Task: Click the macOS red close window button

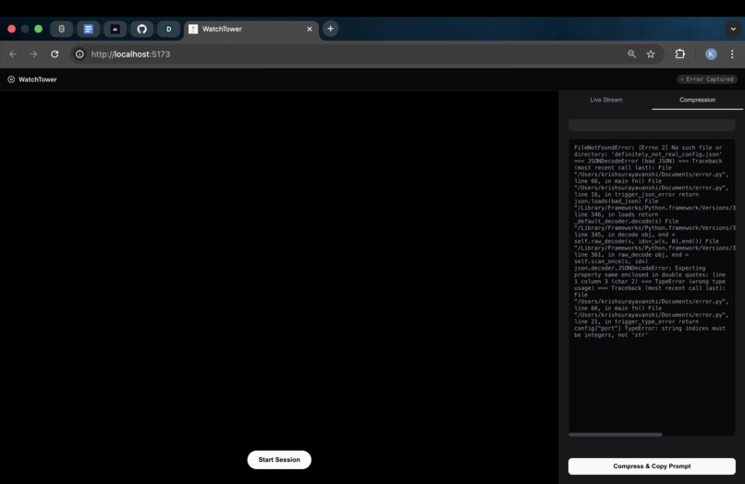Action: (12, 29)
